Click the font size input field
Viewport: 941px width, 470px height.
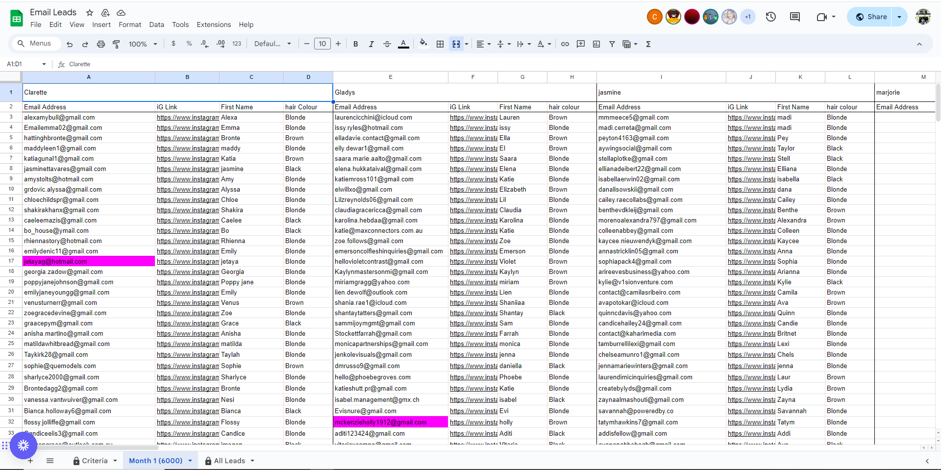point(322,44)
